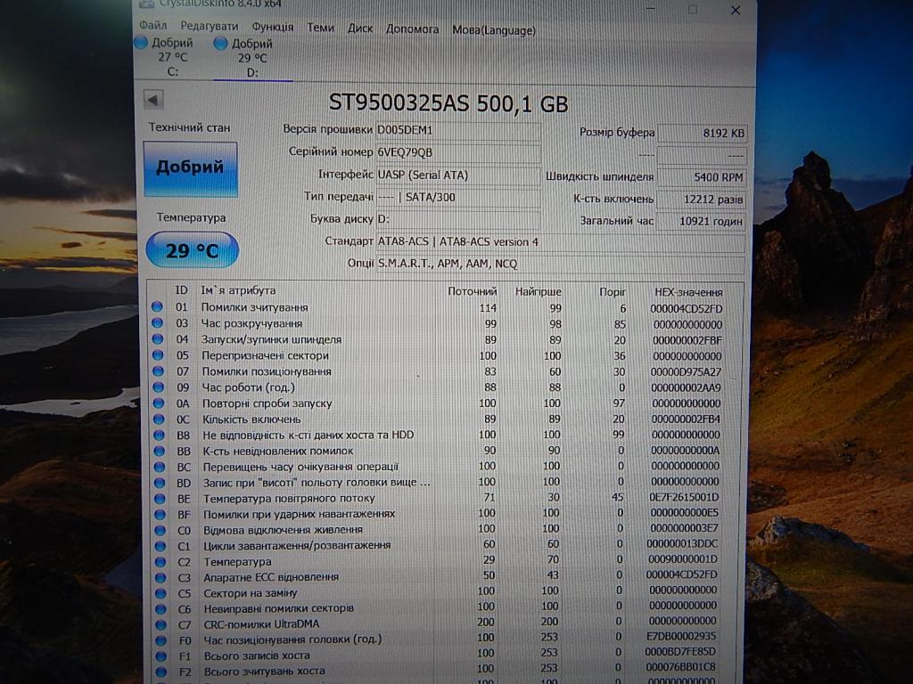This screenshot has width=913, height=684.
Task: Click the status dot for attribute 01
Action: (157, 306)
